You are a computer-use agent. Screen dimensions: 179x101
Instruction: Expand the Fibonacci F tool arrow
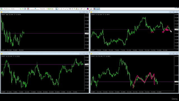83,9
